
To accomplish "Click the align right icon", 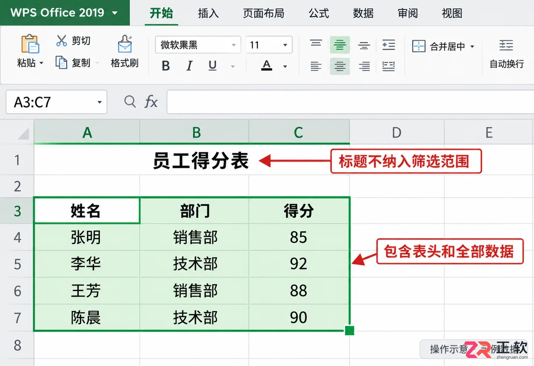I will point(364,66).
